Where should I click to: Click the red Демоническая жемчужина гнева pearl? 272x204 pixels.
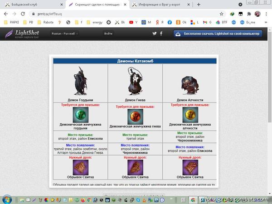(x=135, y=117)
